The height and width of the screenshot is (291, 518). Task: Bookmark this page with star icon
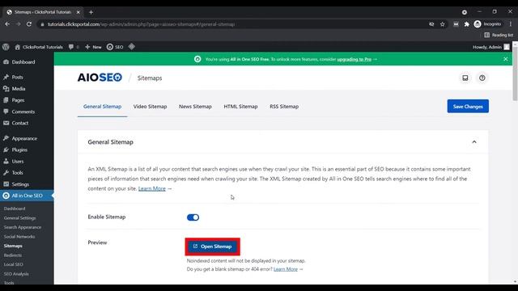click(x=443, y=24)
